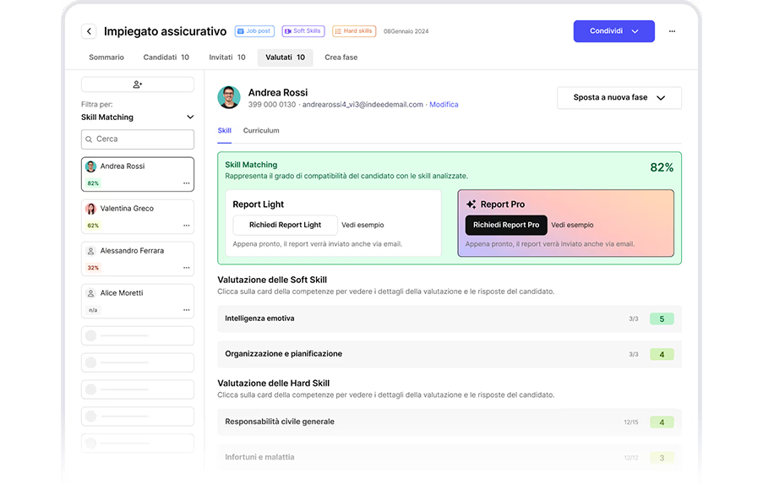Click the Richiedi Report Light button
This screenshot has width=763, height=490.
pos(285,226)
